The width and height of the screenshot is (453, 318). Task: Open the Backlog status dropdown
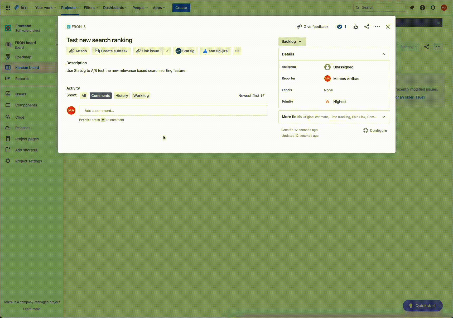[x=292, y=41]
